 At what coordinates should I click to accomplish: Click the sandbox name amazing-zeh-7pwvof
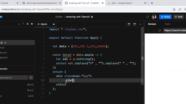78,17
